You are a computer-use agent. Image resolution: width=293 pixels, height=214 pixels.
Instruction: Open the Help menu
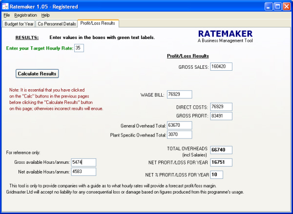(x=45, y=15)
